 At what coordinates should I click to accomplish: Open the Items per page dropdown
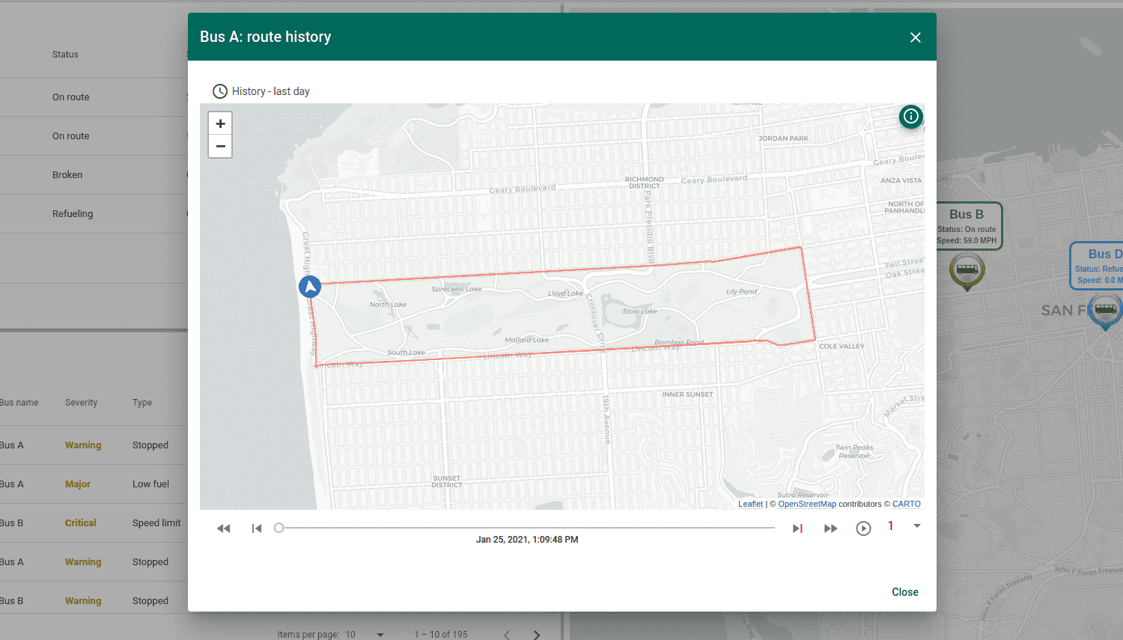(x=380, y=634)
